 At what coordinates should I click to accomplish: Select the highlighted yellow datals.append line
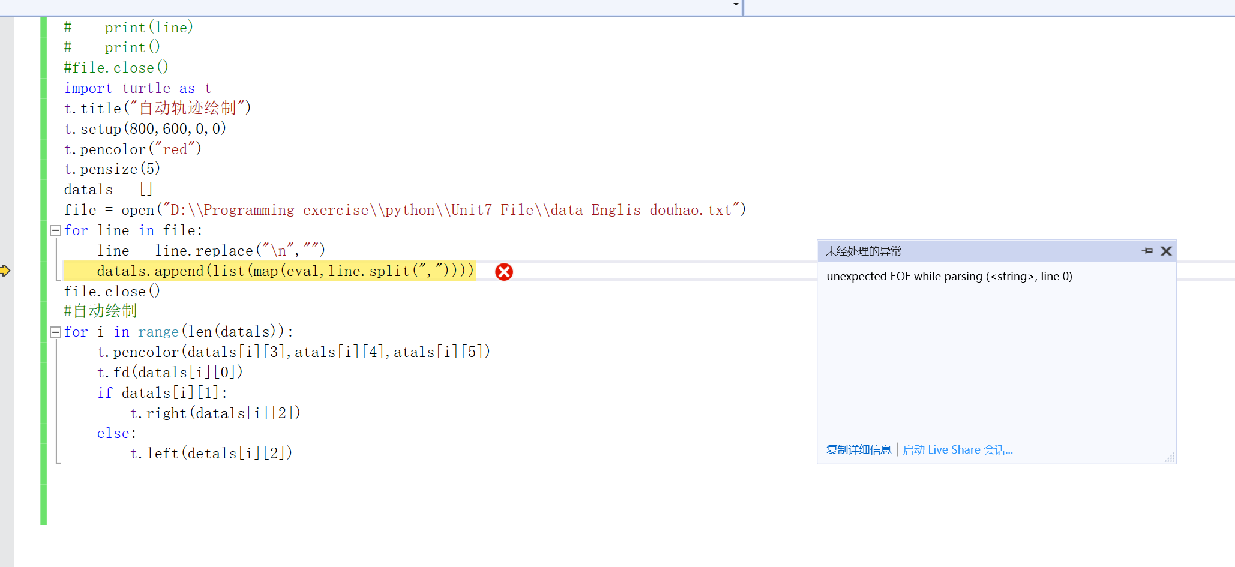(x=270, y=271)
